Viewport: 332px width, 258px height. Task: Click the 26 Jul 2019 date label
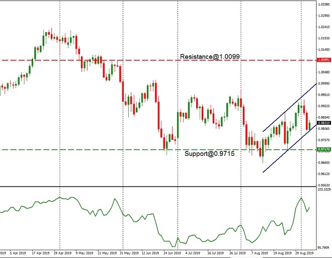click(237, 253)
